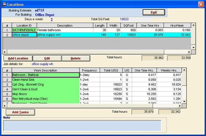The image size is (206, 136).
Task: Click row header 3 in tasks grid
Action: point(7,84)
